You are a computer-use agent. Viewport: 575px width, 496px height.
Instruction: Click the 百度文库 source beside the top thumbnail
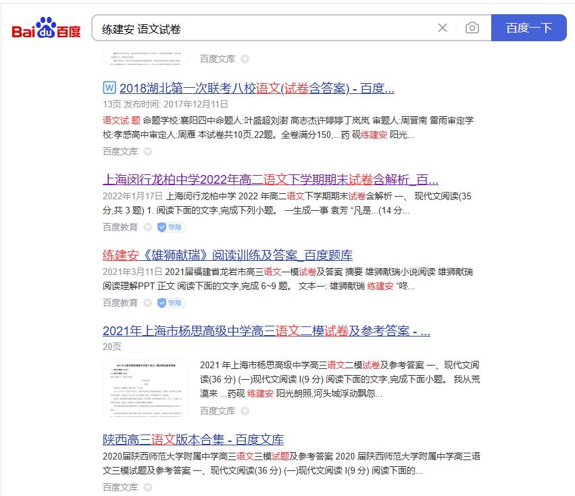[x=218, y=59]
